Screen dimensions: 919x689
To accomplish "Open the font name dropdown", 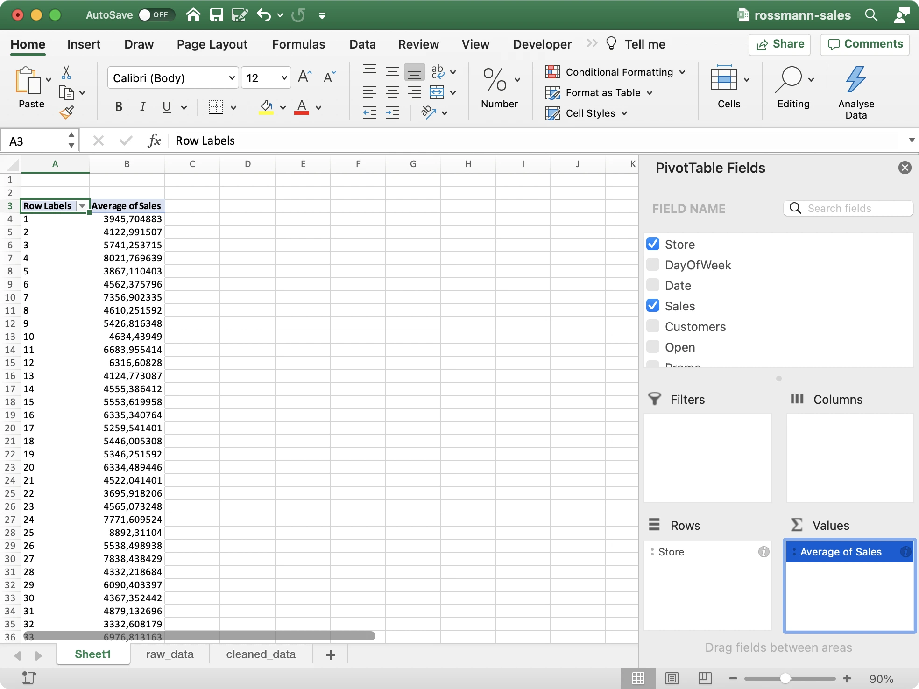I will (x=231, y=77).
